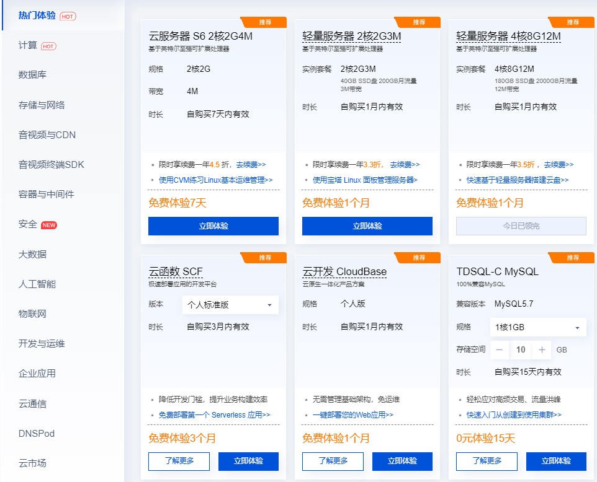Click 了解更多 on the TDSQL-C MySQL card

[487, 461]
